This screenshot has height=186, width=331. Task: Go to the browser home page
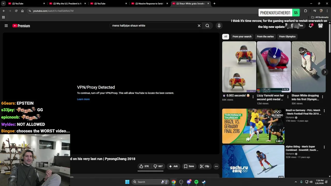click(22, 11)
